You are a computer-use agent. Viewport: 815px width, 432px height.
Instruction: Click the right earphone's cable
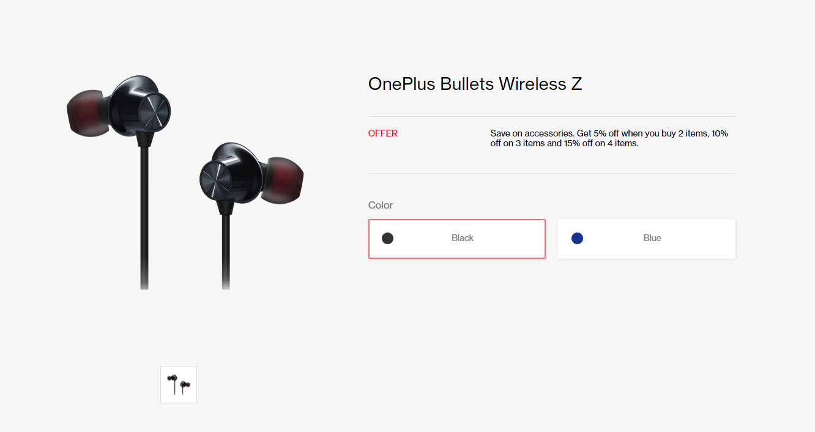point(226,251)
